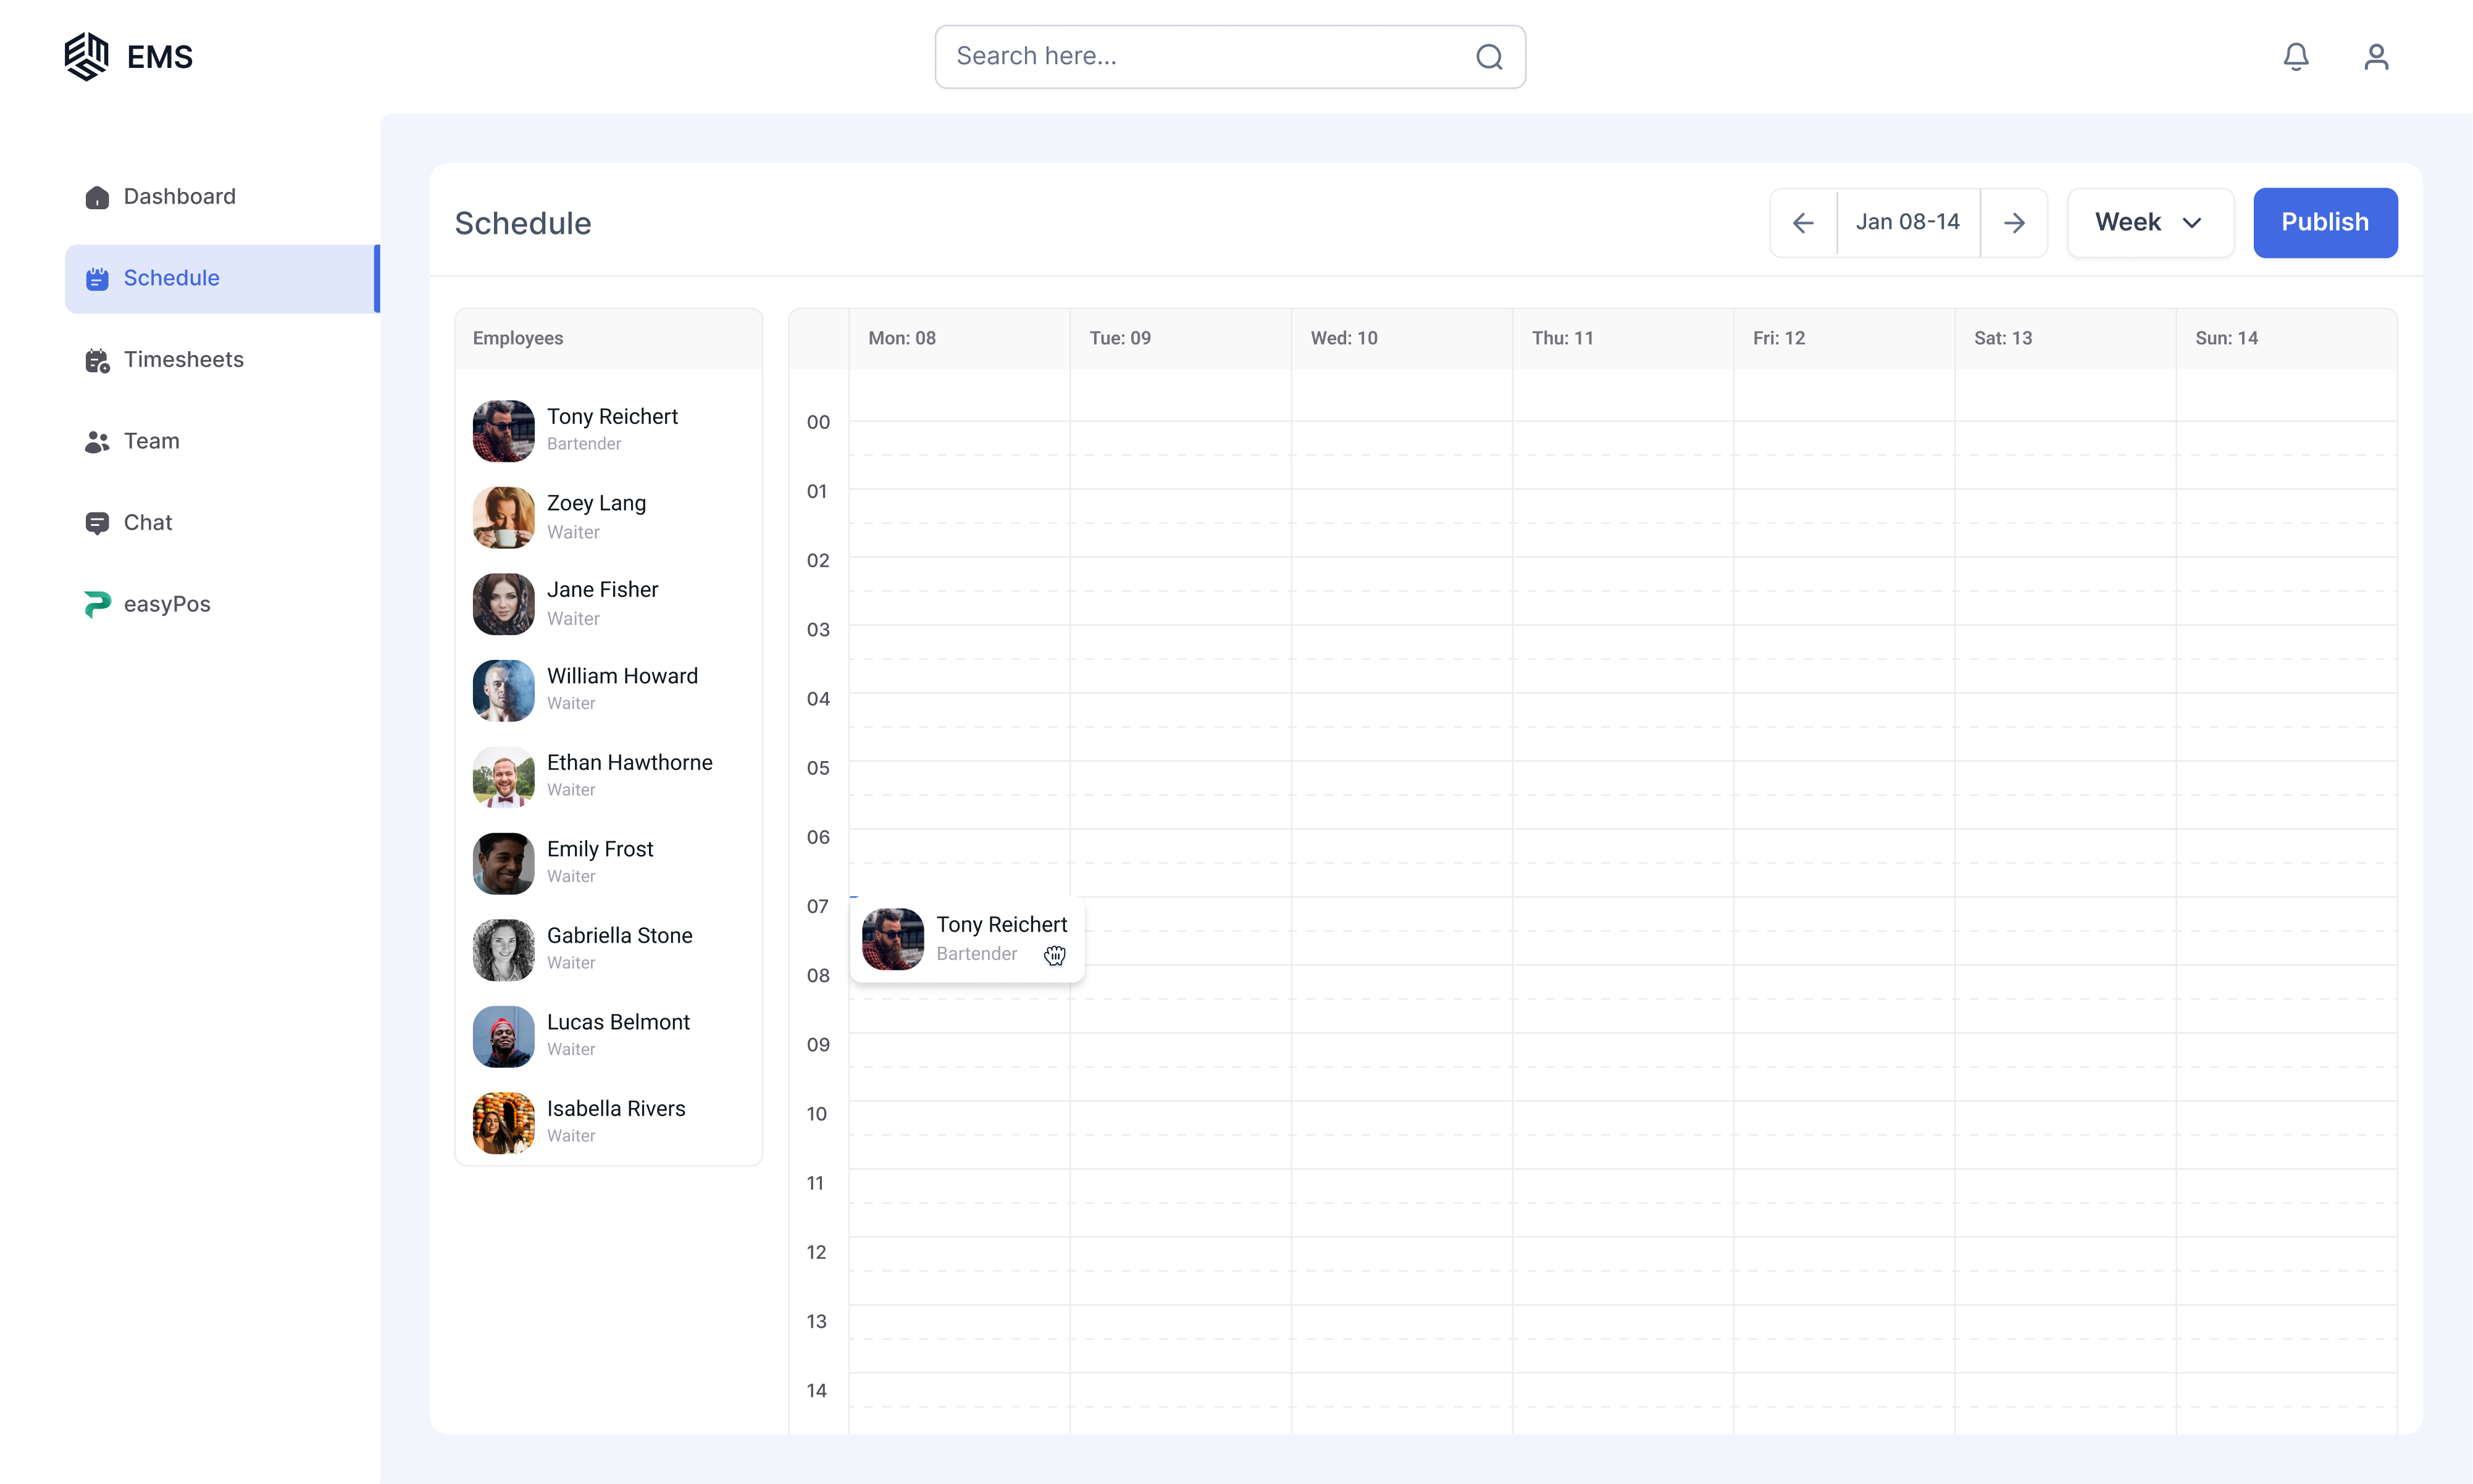Select Gabriella Stone's avatar
2473x1484 pixels.
[x=503, y=950]
